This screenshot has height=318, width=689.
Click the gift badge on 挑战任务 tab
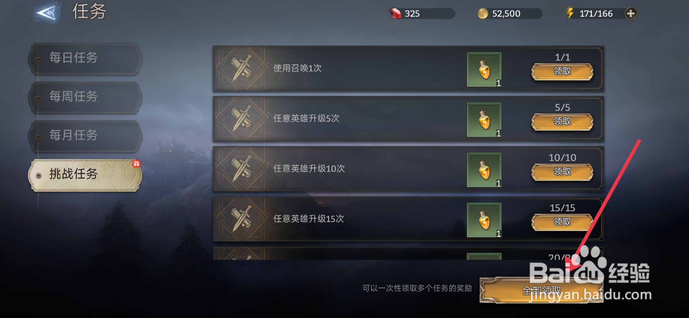pyautogui.click(x=136, y=163)
